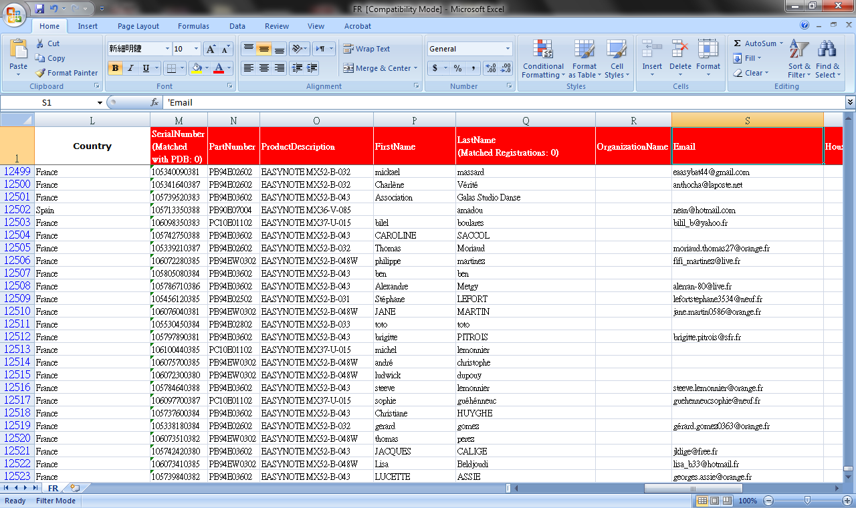The width and height of the screenshot is (856, 508).
Task: Select column S header
Action: (x=748, y=120)
